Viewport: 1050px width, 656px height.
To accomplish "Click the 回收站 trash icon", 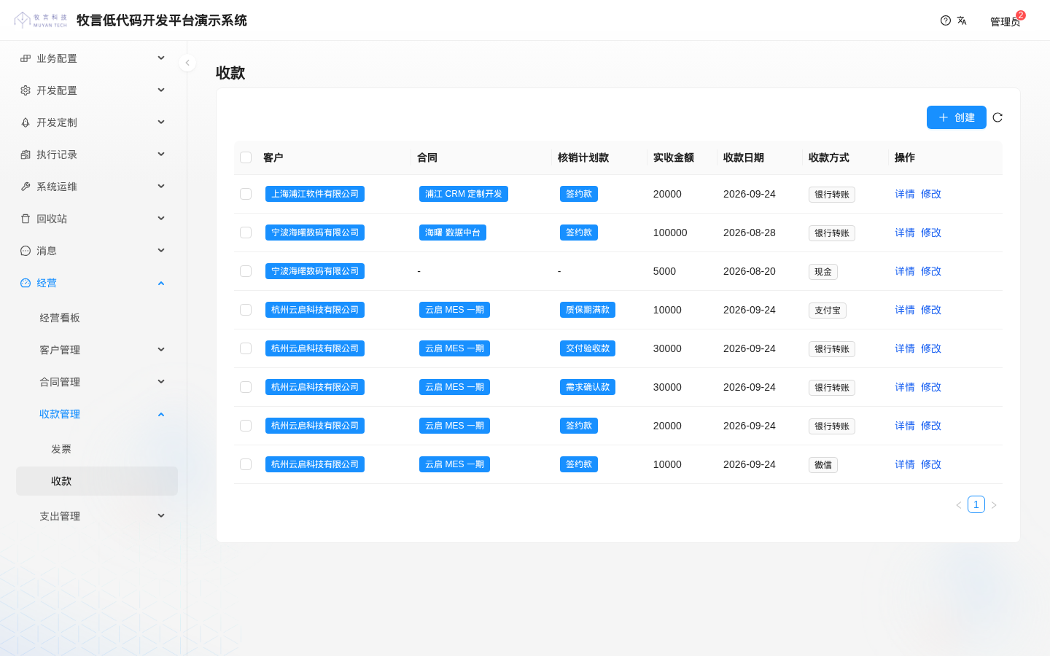I will coord(26,219).
